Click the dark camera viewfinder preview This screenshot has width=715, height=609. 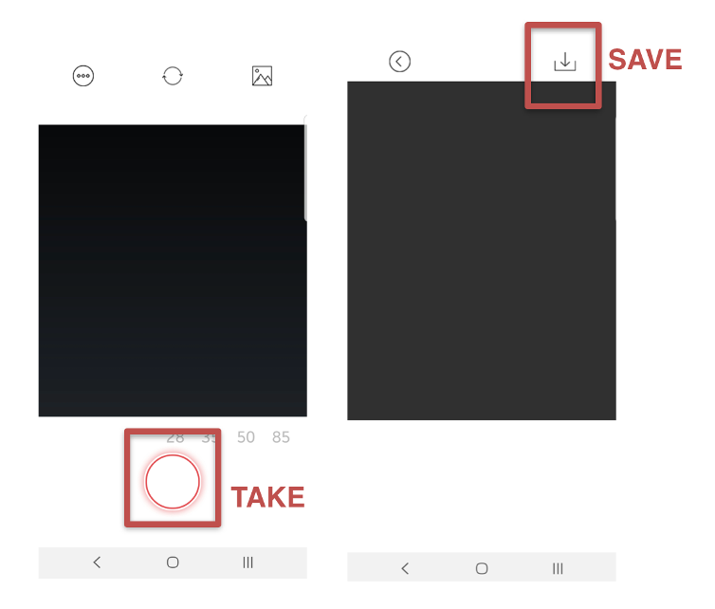point(173,270)
